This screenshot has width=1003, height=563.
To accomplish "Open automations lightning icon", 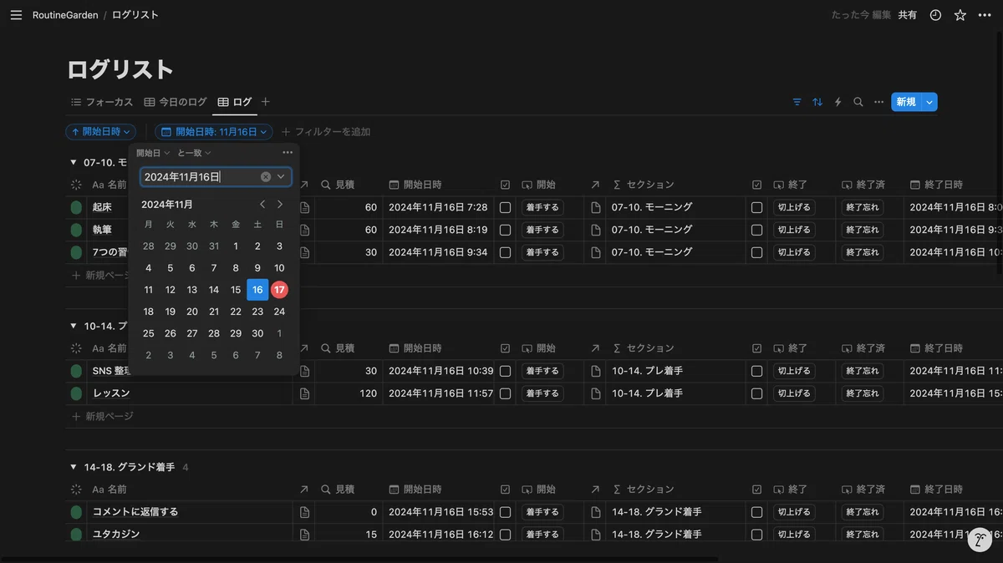I will [838, 102].
